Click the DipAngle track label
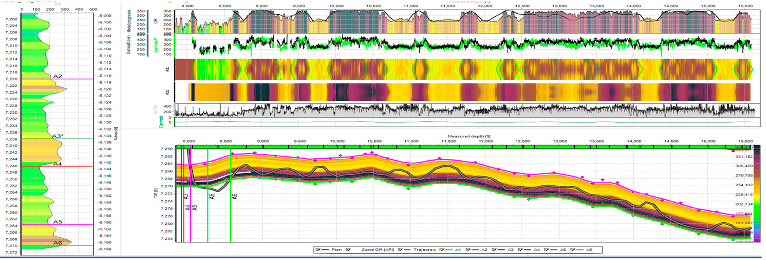This screenshot has width=766, height=260. (x=162, y=122)
